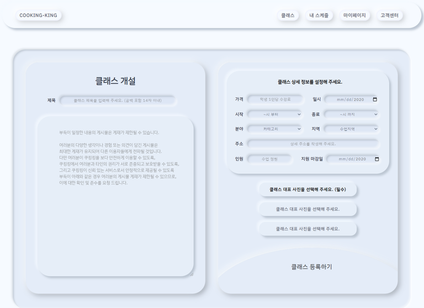Select the second class photo upload button
Image resolution: width=424 pixels, height=308 pixels.
[x=308, y=209]
